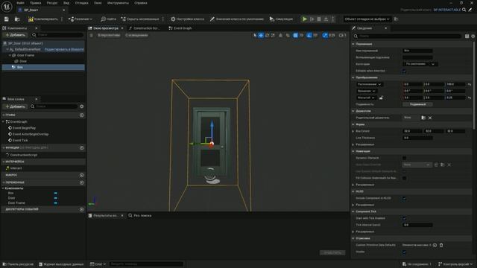The height and width of the screenshot is (268, 477).
Task: Select the translate move gizmo tool
Action: point(261,35)
